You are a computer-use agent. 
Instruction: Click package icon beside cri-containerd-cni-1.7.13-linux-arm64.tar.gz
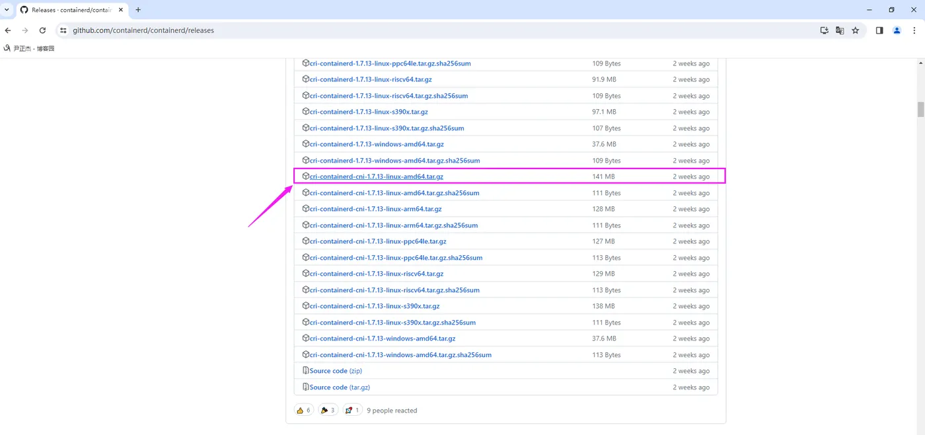tap(306, 209)
